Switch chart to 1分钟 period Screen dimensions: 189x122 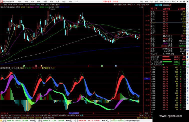click(10, 5)
